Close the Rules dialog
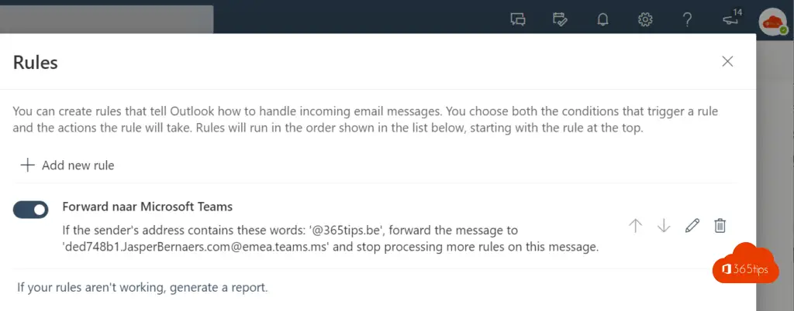 (727, 62)
